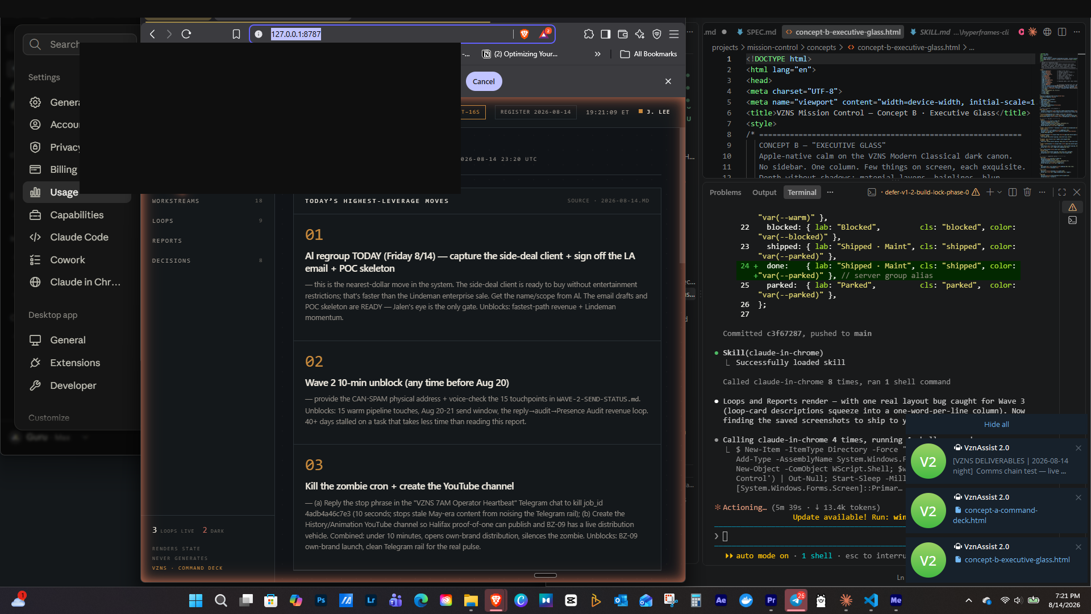Viewport: 1091px width, 614px height.
Task: Open Photoshop from the taskbar
Action: [x=321, y=600]
